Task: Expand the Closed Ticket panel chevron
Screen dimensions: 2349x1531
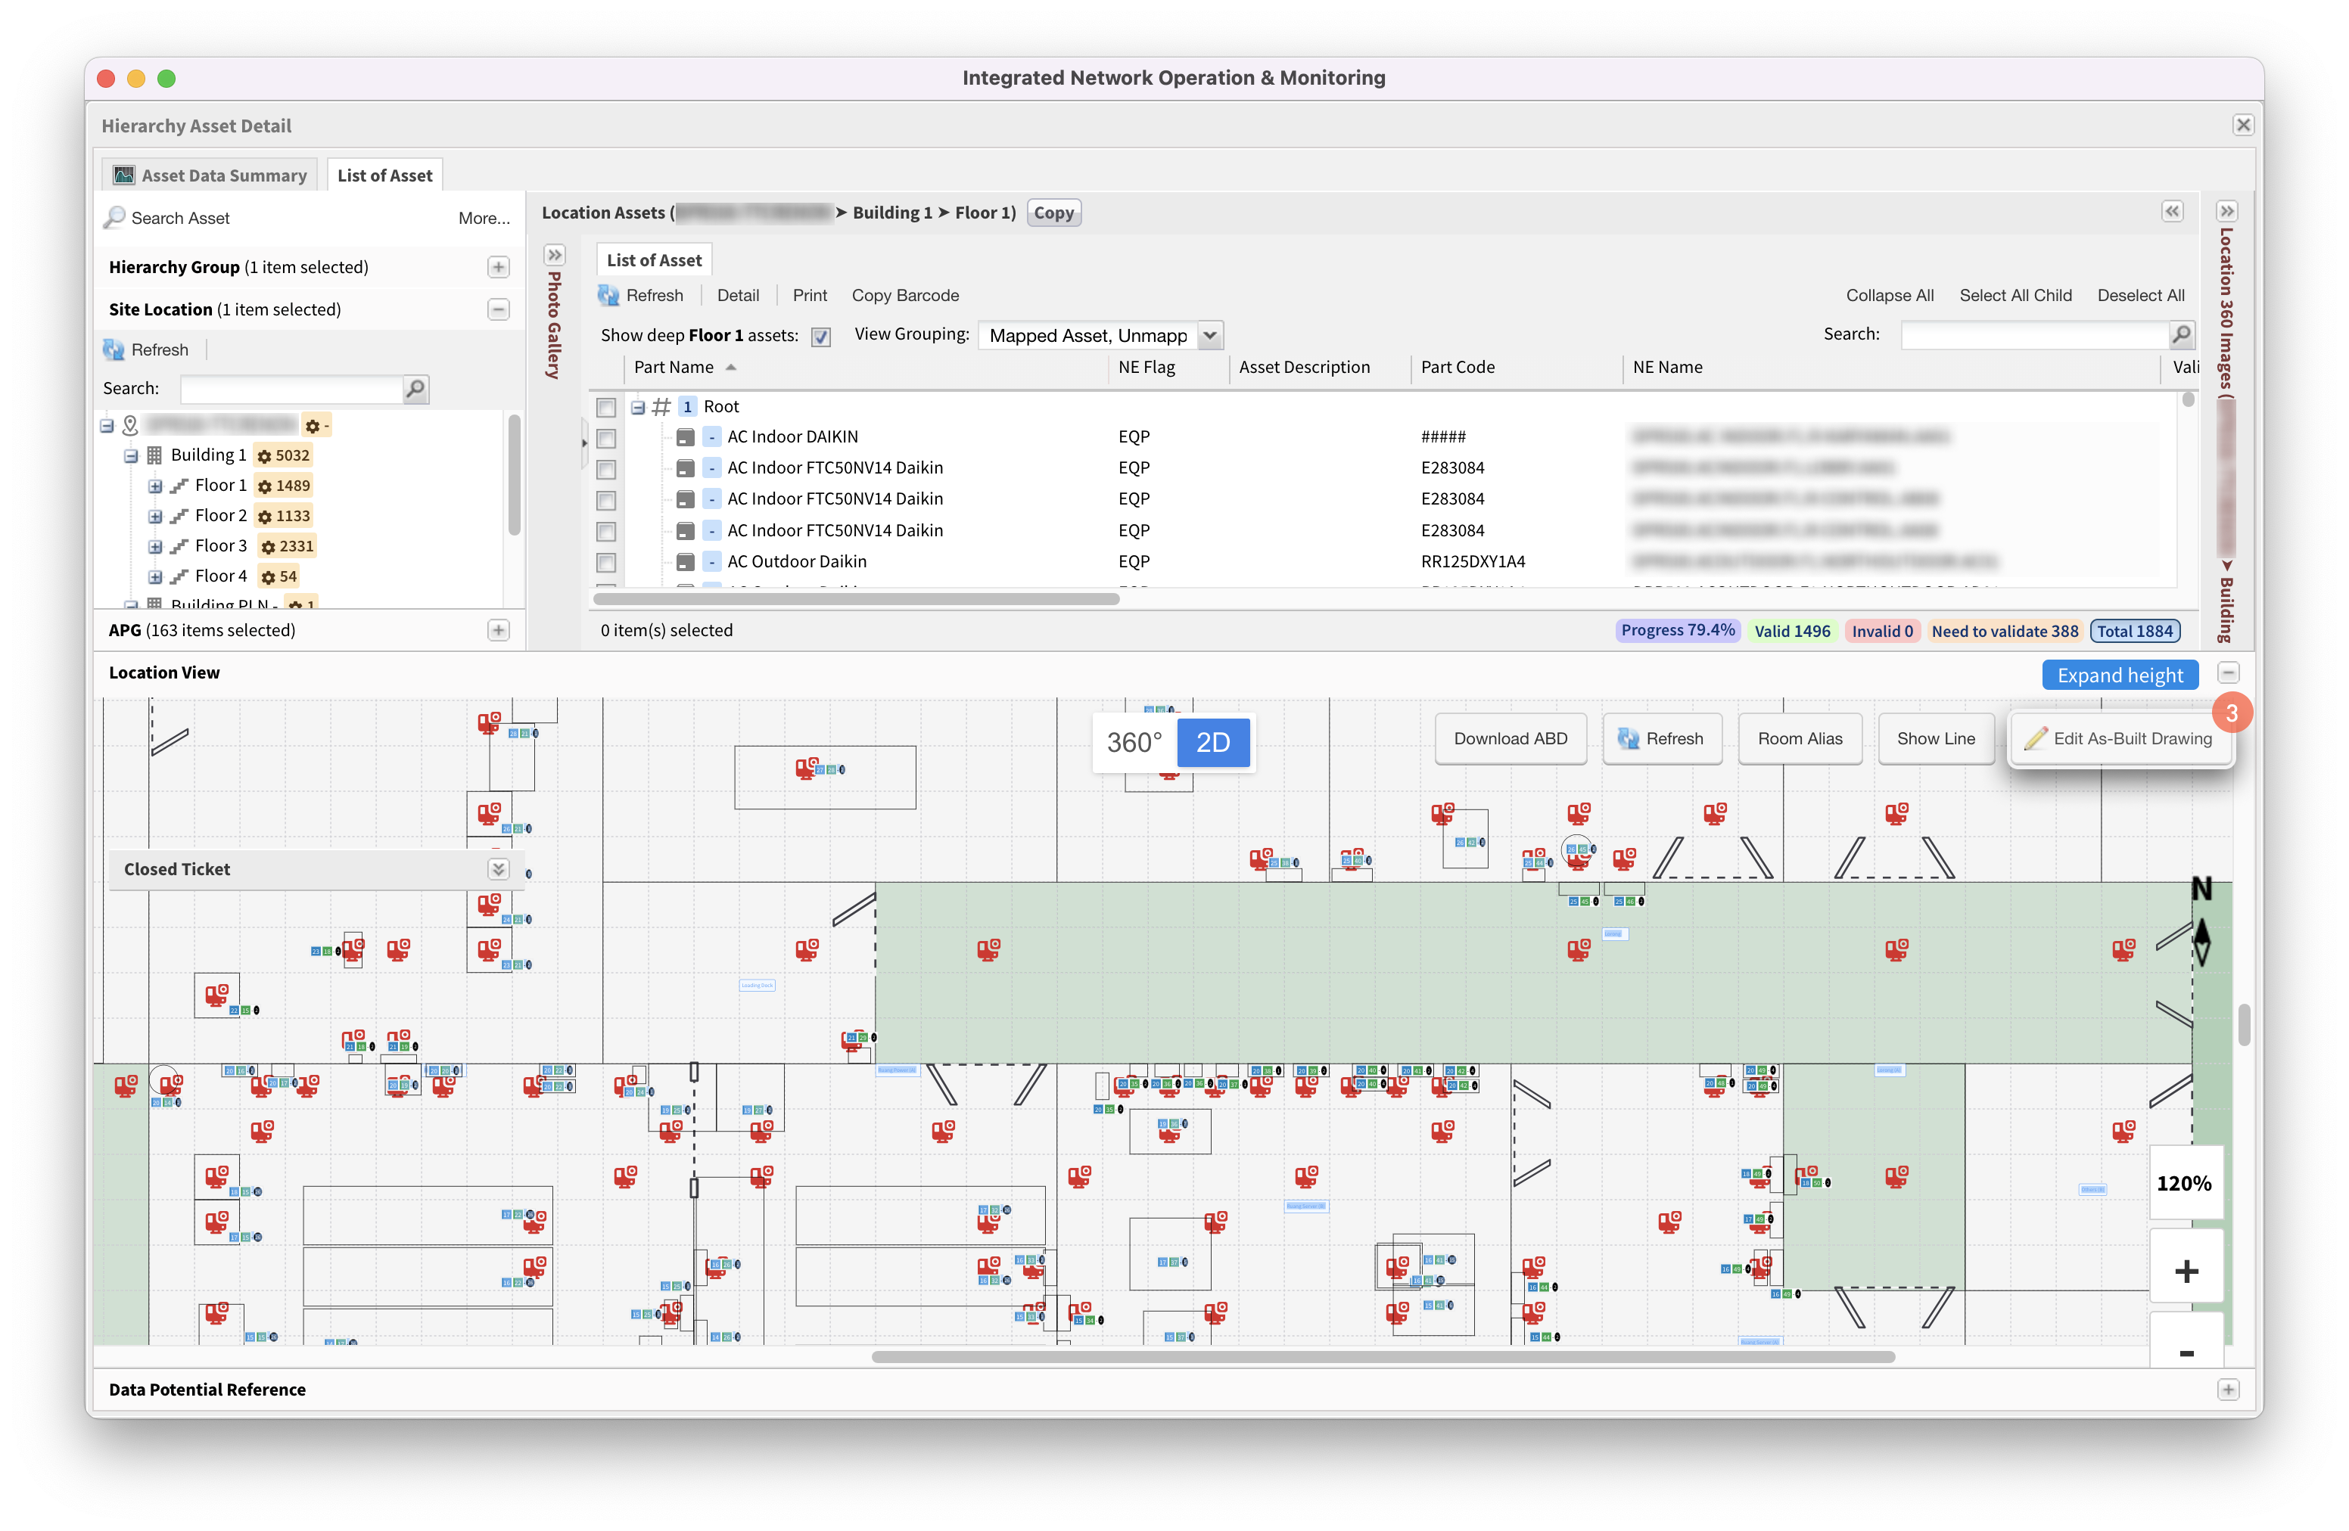Action: point(499,868)
